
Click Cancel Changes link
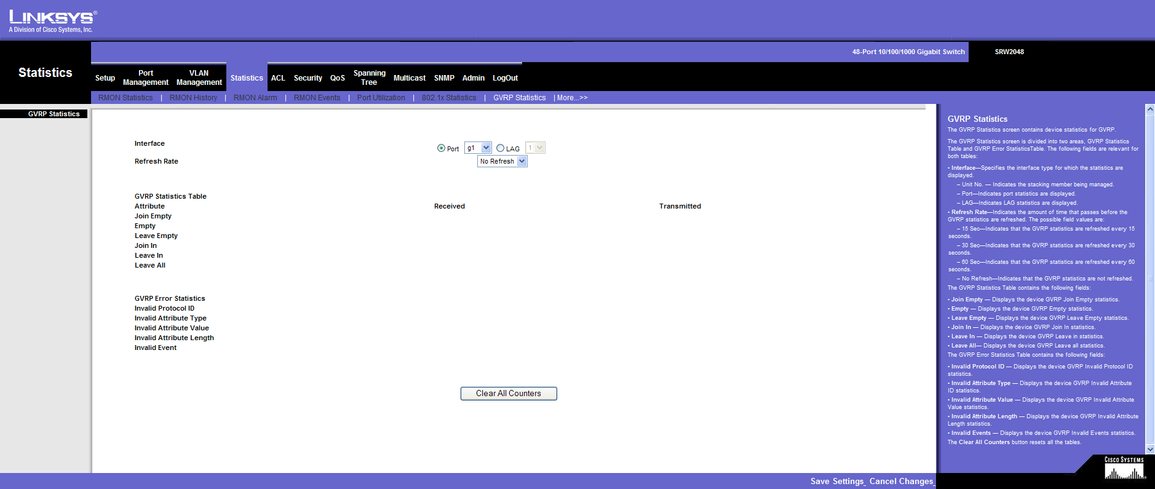pos(901,481)
